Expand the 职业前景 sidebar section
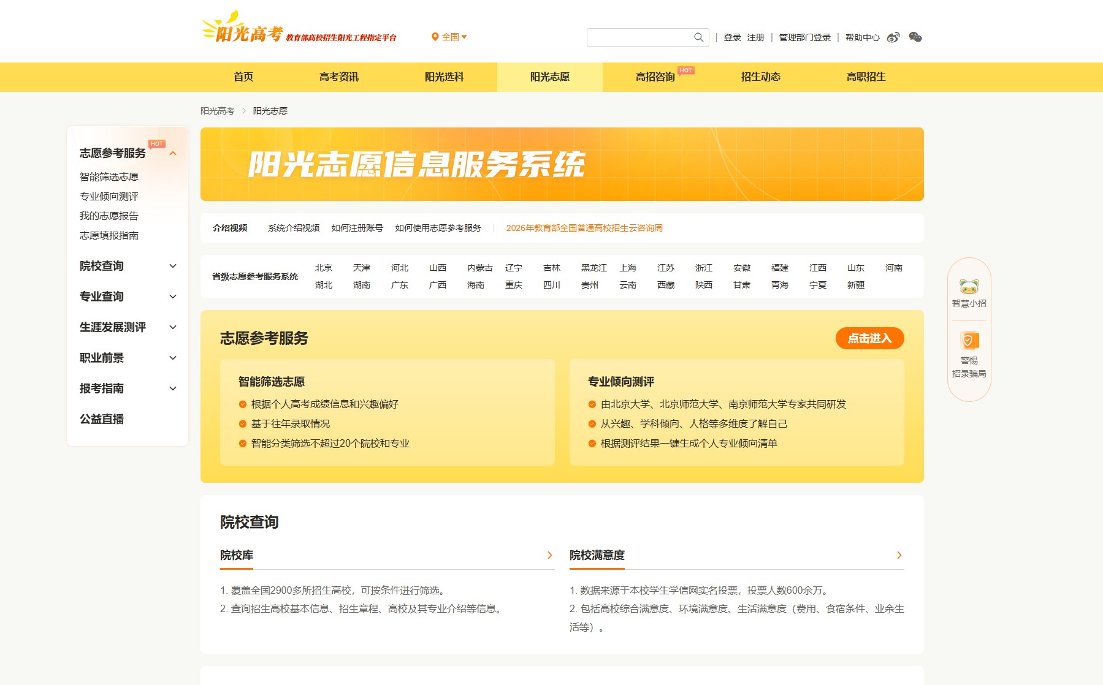Image resolution: width=1103 pixels, height=685 pixels. [x=173, y=358]
